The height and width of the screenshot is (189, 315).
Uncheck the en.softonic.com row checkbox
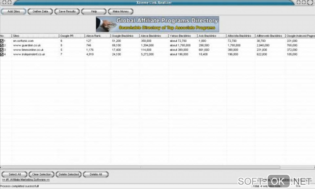[x=2, y=41]
